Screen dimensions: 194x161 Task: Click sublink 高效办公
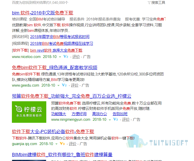pyautogui.click(x=100, y=114)
